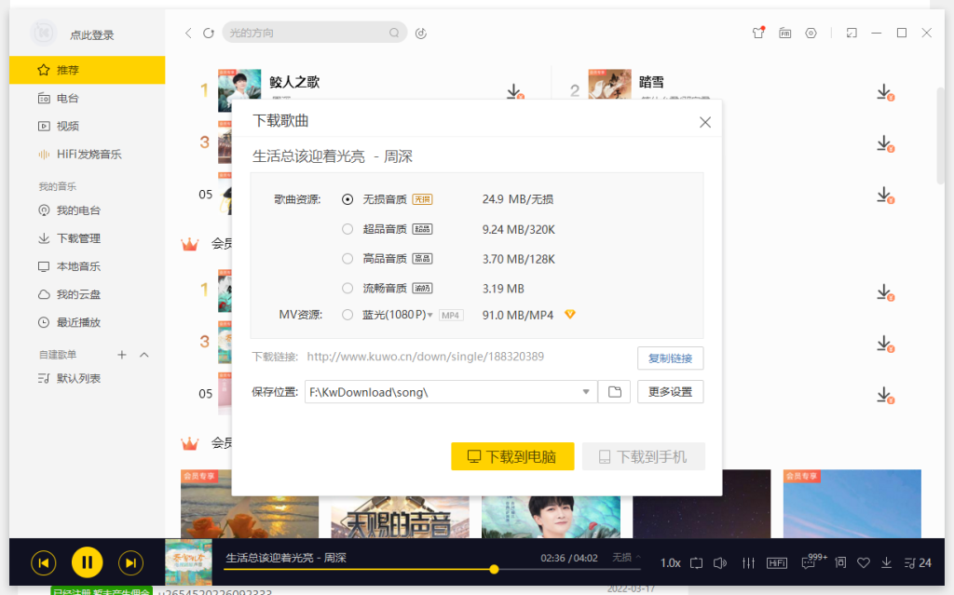This screenshot has height=595, width=954.
Task: Skip to the next track
Action: [x=130, y=562]
